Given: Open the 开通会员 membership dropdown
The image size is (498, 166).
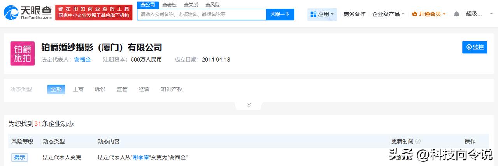Looking at the screenshot, I should tap(429, 14).
